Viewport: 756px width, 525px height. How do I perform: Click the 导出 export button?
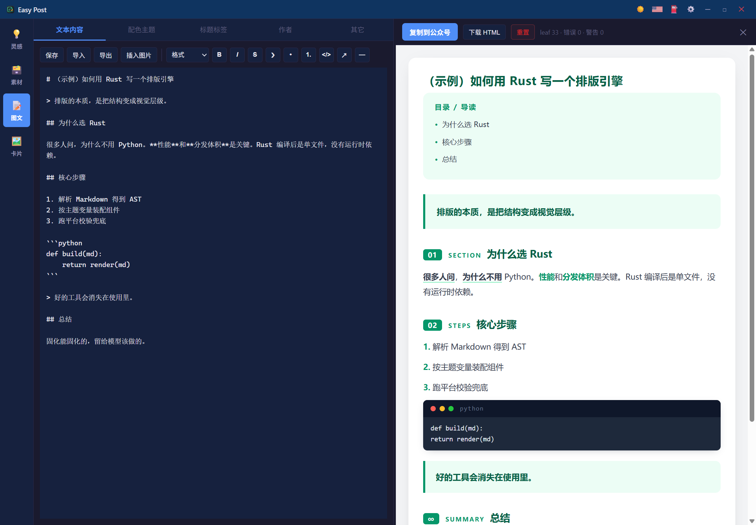coord(106,55)
